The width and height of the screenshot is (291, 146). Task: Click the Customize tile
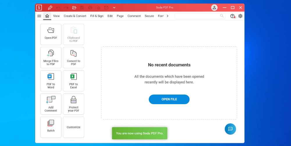pyautogui.click(x=74, y=127)
